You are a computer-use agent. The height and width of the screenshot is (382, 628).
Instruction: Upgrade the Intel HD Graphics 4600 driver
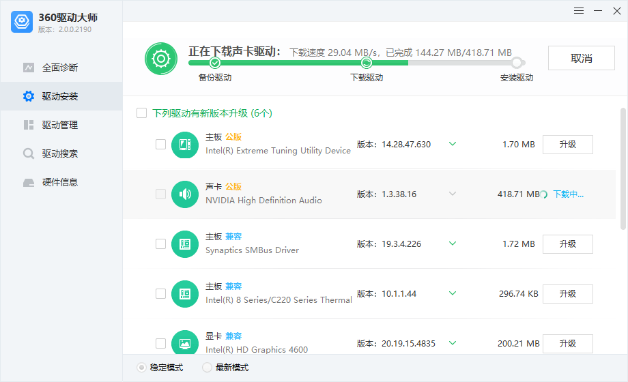coord(567,344)
